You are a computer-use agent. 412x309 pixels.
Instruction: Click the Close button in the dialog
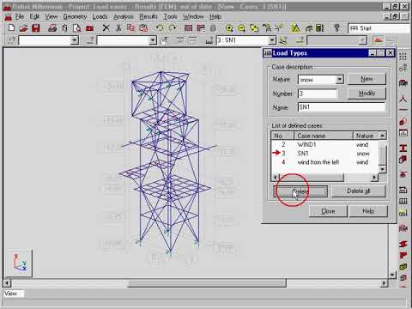pos(328,211)
